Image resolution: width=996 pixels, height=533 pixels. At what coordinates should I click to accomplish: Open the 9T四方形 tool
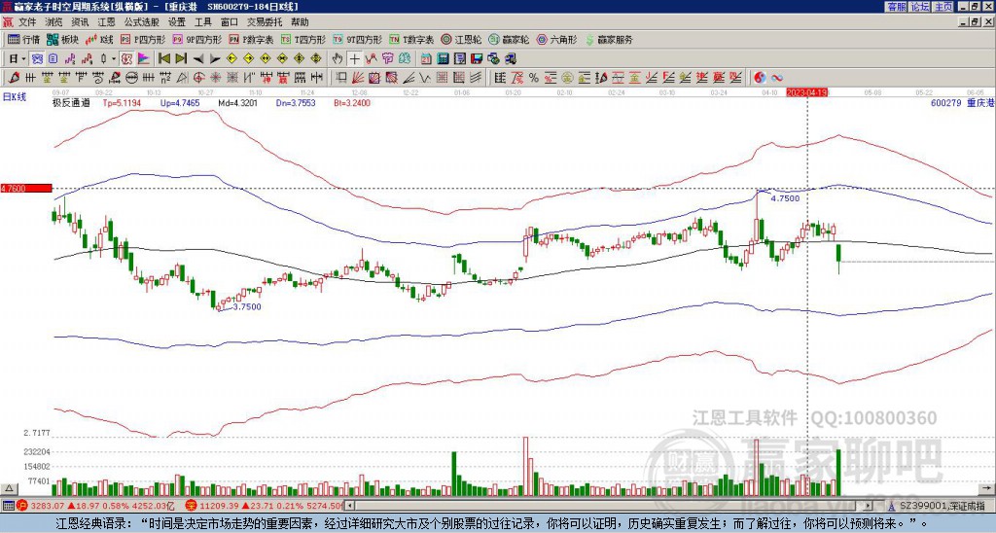pyautogui.click(x=357, y=39)
